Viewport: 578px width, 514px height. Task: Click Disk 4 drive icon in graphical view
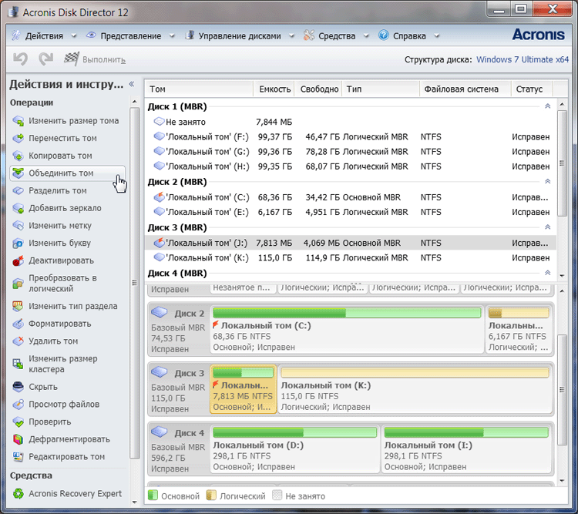click(160, 432)
